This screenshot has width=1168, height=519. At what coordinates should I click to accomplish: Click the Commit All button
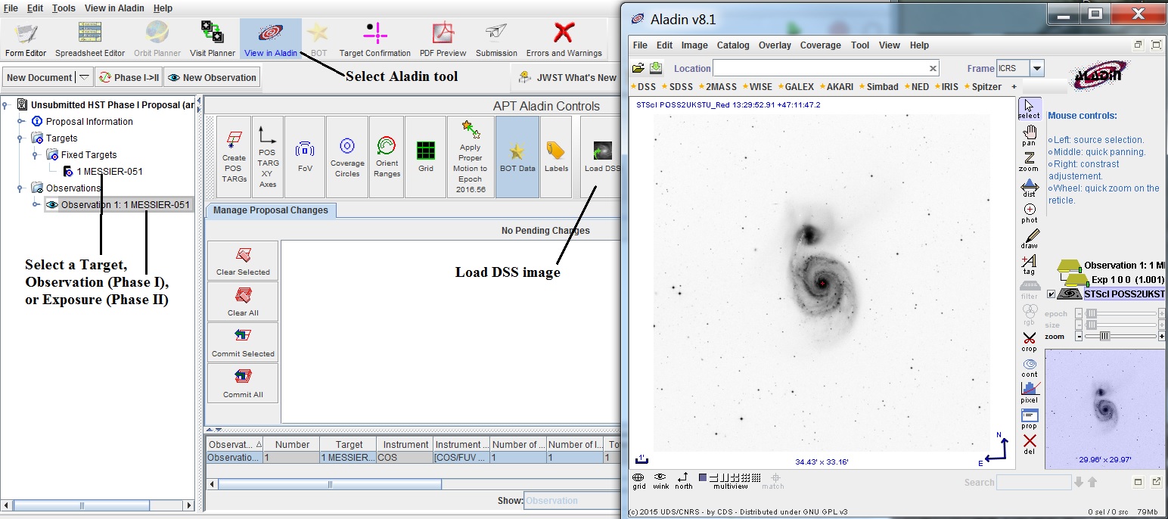[x=243, y=384]
